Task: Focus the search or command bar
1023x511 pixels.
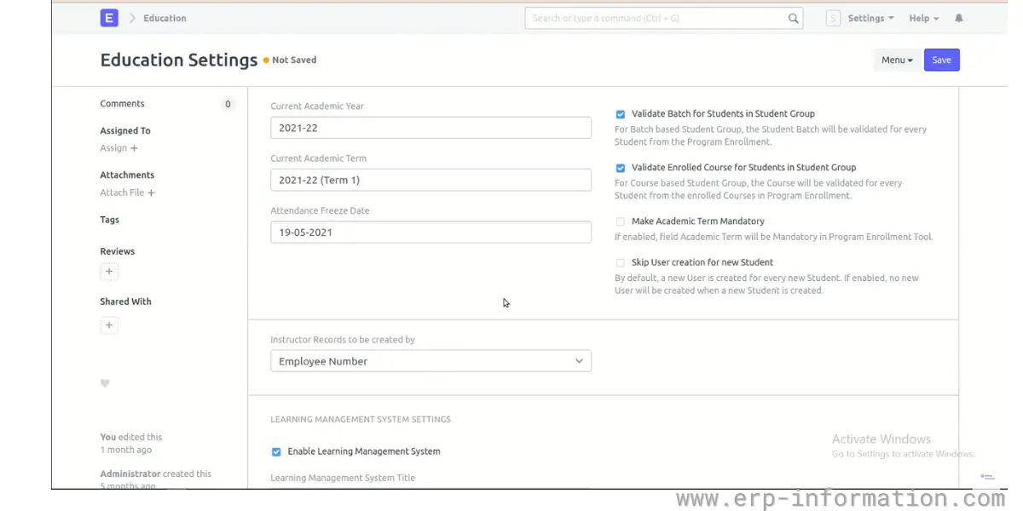Action: [x=664, y=18]
